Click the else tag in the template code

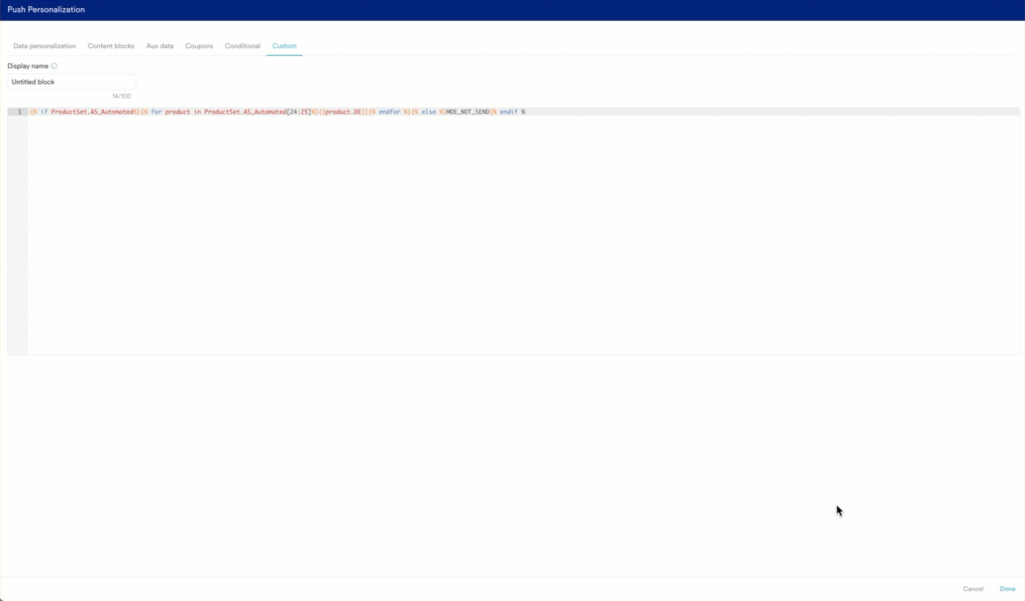pyautogui.click(x=428, y=111)
